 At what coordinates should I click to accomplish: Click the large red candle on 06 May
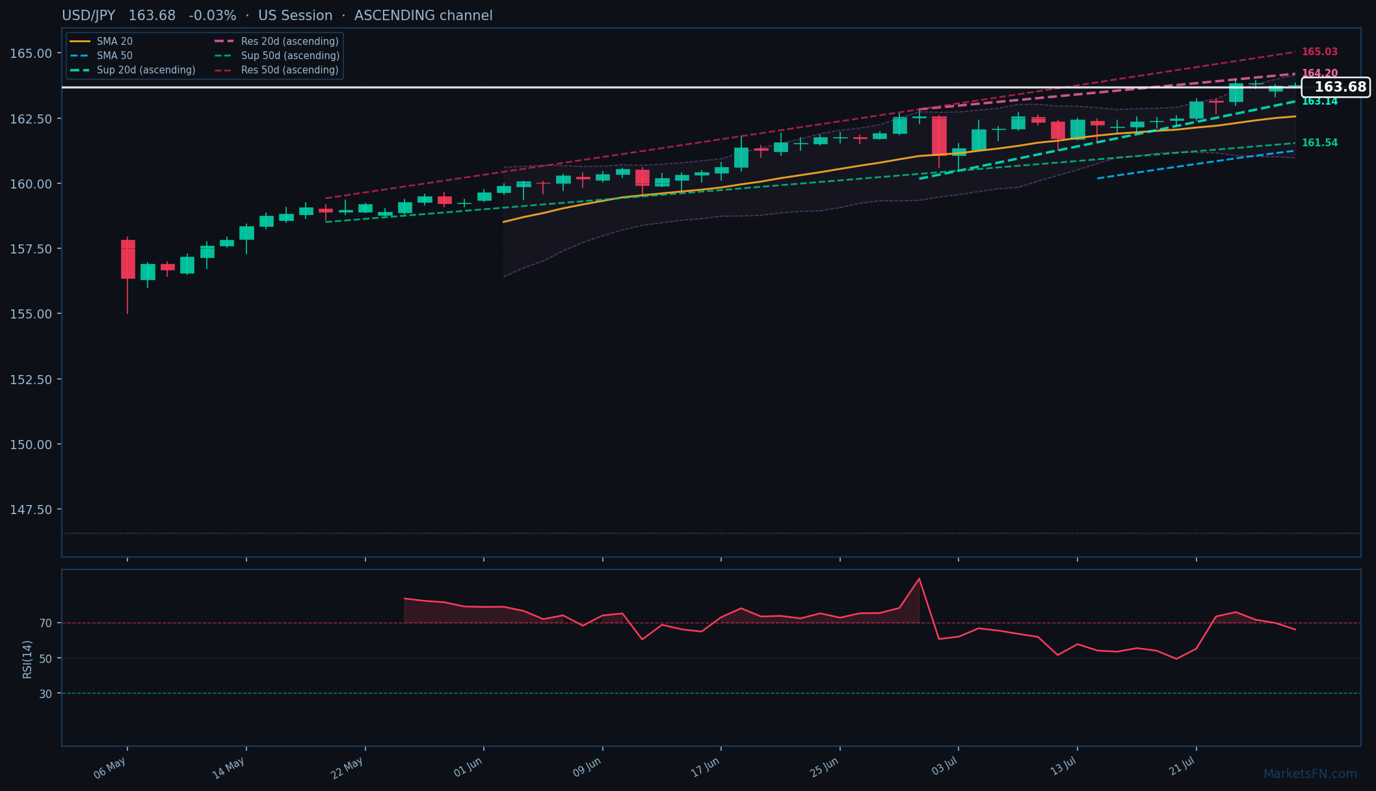127,259
